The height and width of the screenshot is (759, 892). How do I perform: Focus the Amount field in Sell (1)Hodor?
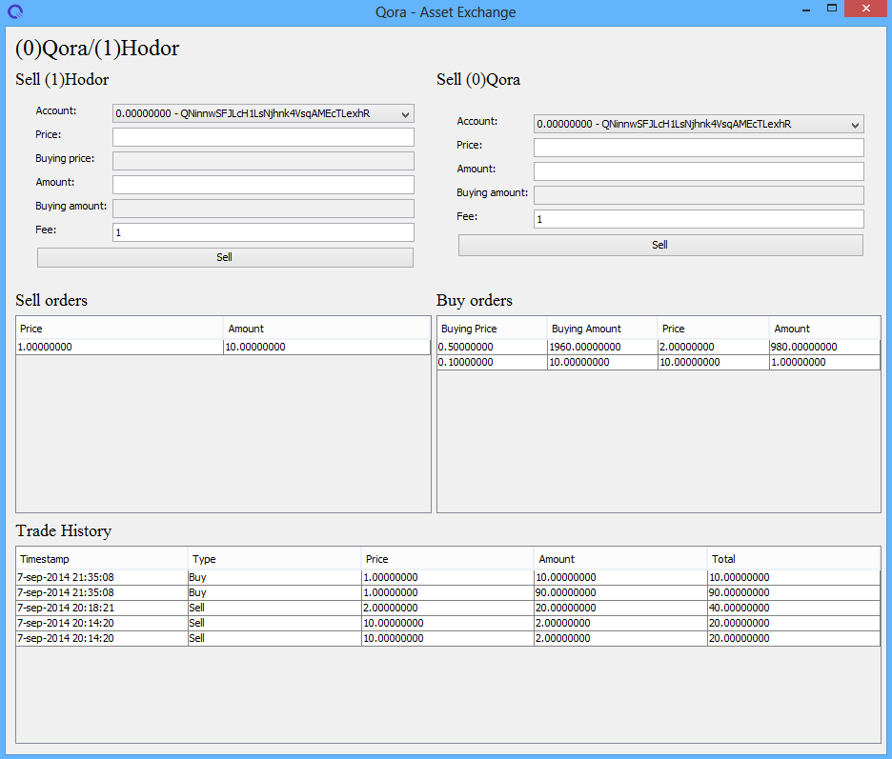point(263,185)
